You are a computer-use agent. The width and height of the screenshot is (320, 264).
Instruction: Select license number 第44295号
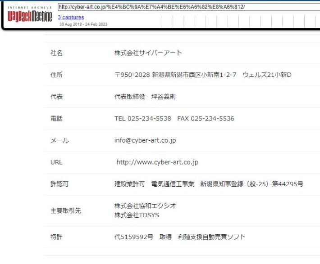288,184
